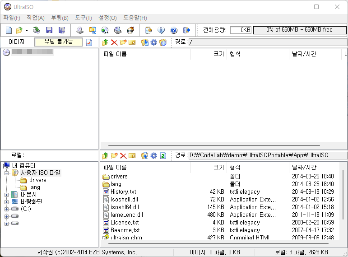Sort local list by 크기 column
348x257 pixels.
(x=209, y=168)
